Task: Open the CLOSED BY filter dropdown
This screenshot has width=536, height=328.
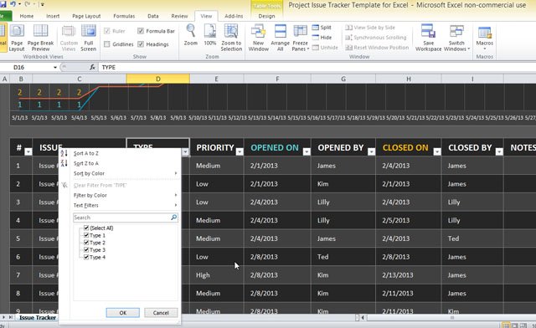Action: (x=499, y=151)
